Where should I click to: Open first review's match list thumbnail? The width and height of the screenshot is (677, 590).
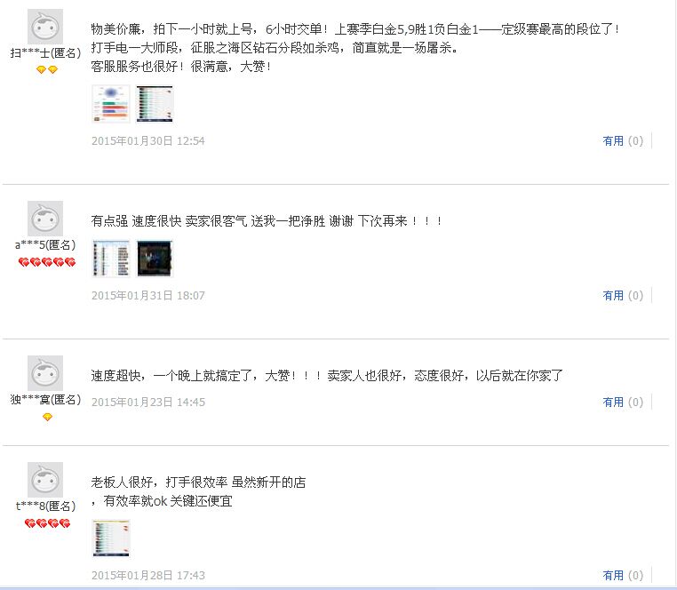(x=155, y=104)
